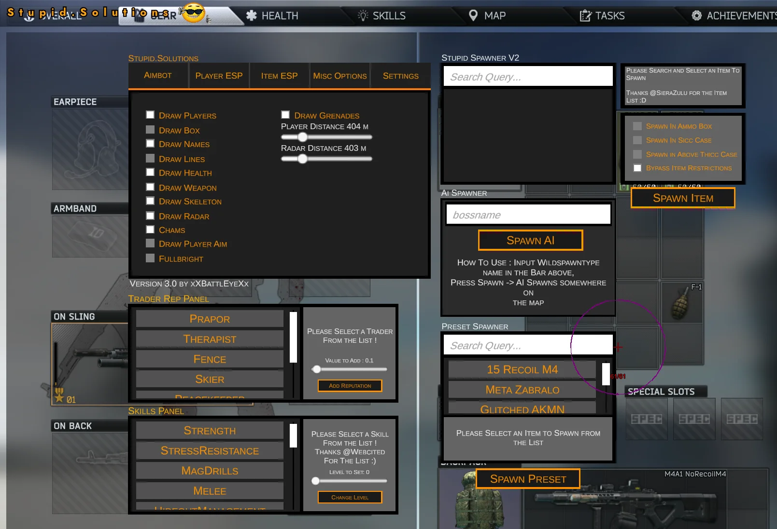Screen dimensions: 777x529
Task: Toggle the Draw Skeleton checkbox
Action: (150, 201)
